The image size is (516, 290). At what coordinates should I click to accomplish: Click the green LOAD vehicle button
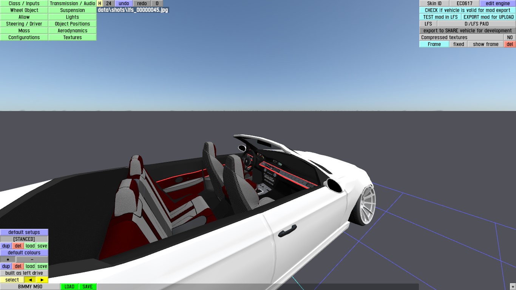70,287
